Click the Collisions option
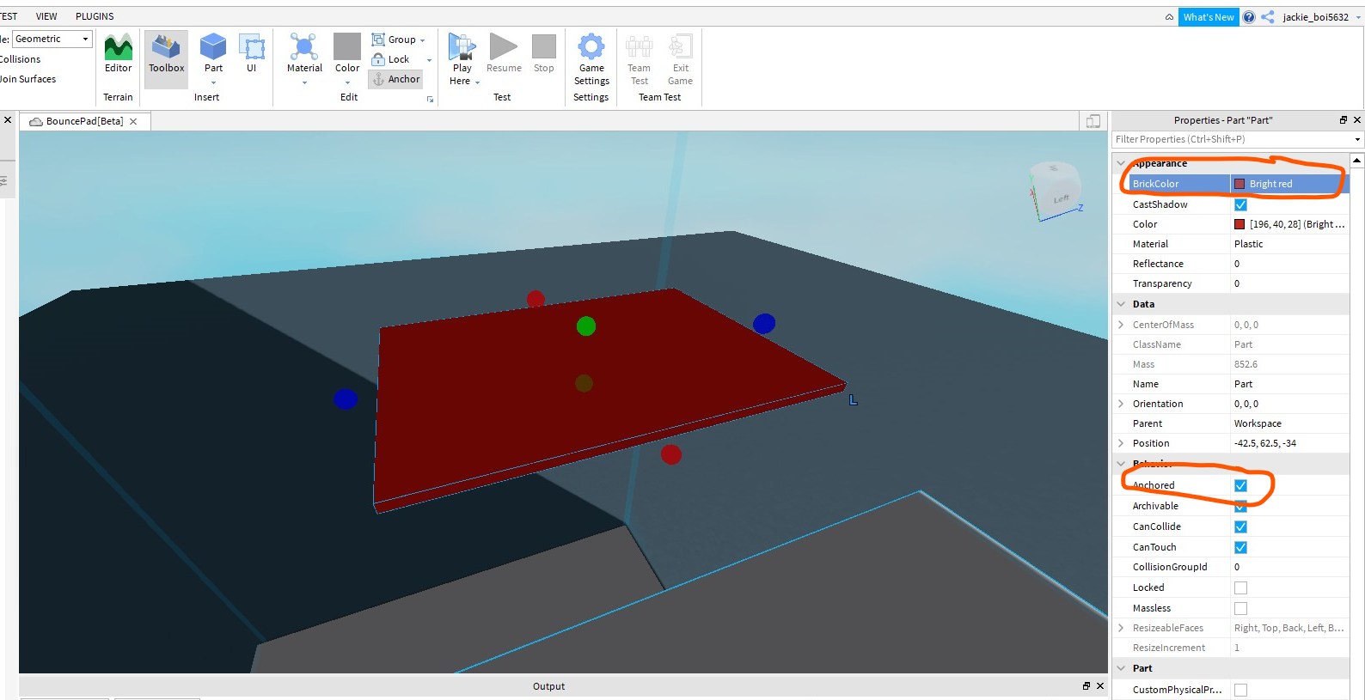Screen dimensions: 1365x700 tap(20, 59)
